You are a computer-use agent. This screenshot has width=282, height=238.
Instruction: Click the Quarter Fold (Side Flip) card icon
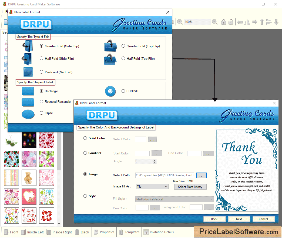[28, 46]
